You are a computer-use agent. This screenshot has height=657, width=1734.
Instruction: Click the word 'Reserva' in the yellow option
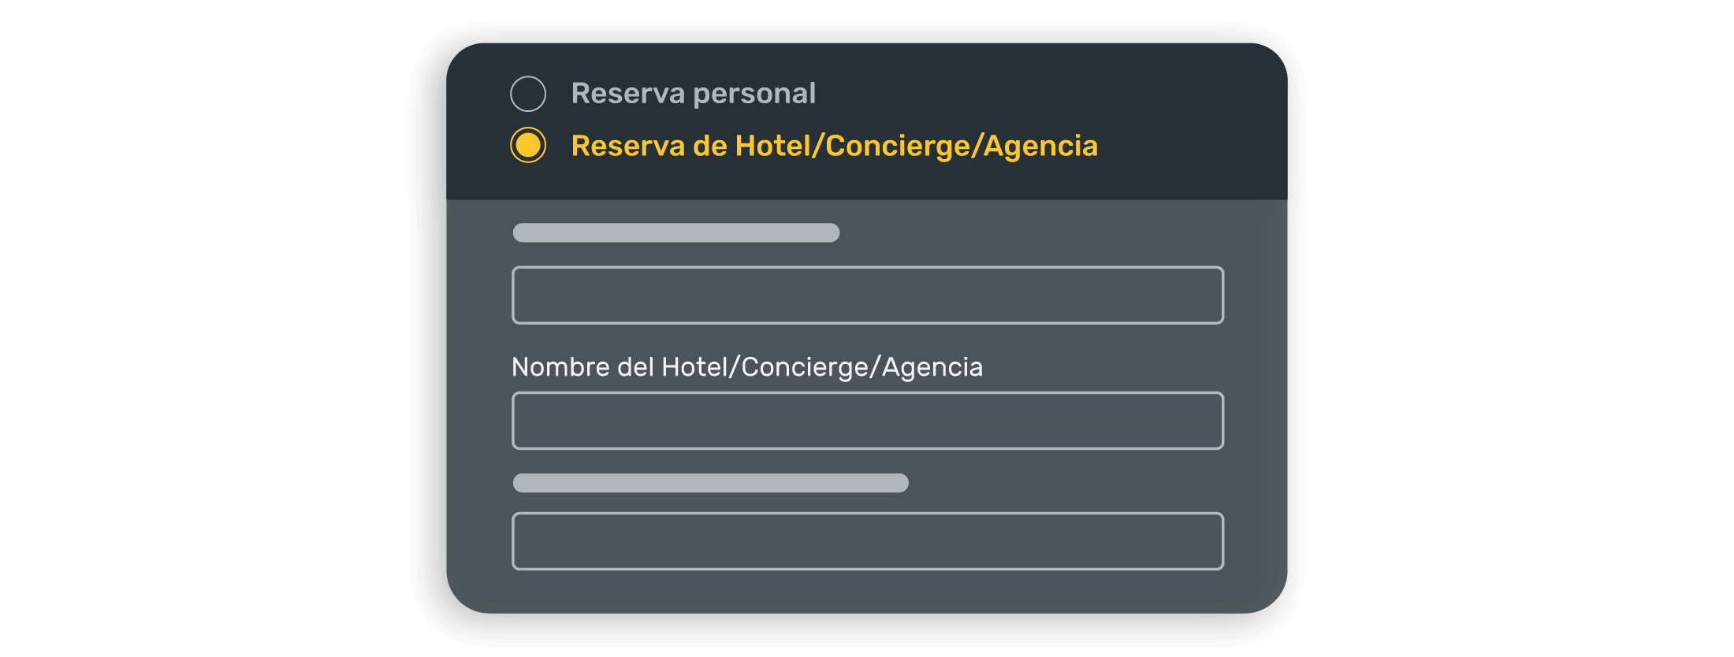(627, 146)
